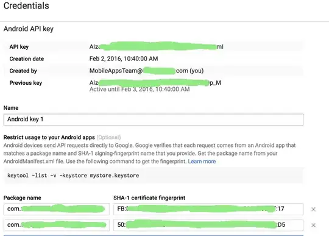Click the API key value

(157, 46)
